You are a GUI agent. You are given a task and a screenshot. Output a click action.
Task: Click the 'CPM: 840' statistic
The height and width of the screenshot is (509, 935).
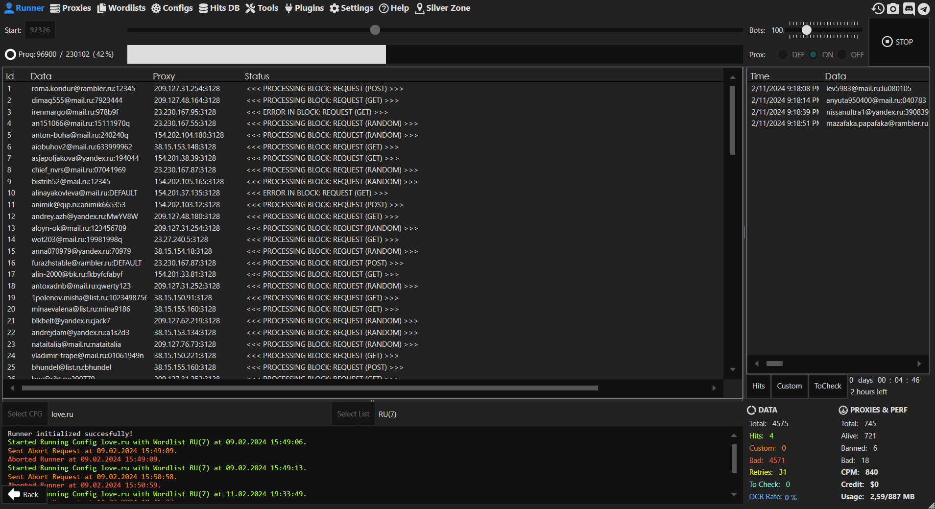coord(860,472)
